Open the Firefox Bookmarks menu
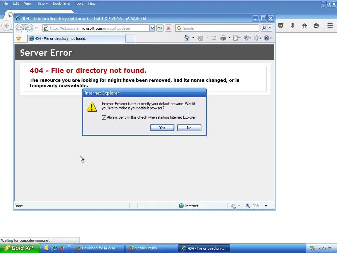 (x=62, y=3)
